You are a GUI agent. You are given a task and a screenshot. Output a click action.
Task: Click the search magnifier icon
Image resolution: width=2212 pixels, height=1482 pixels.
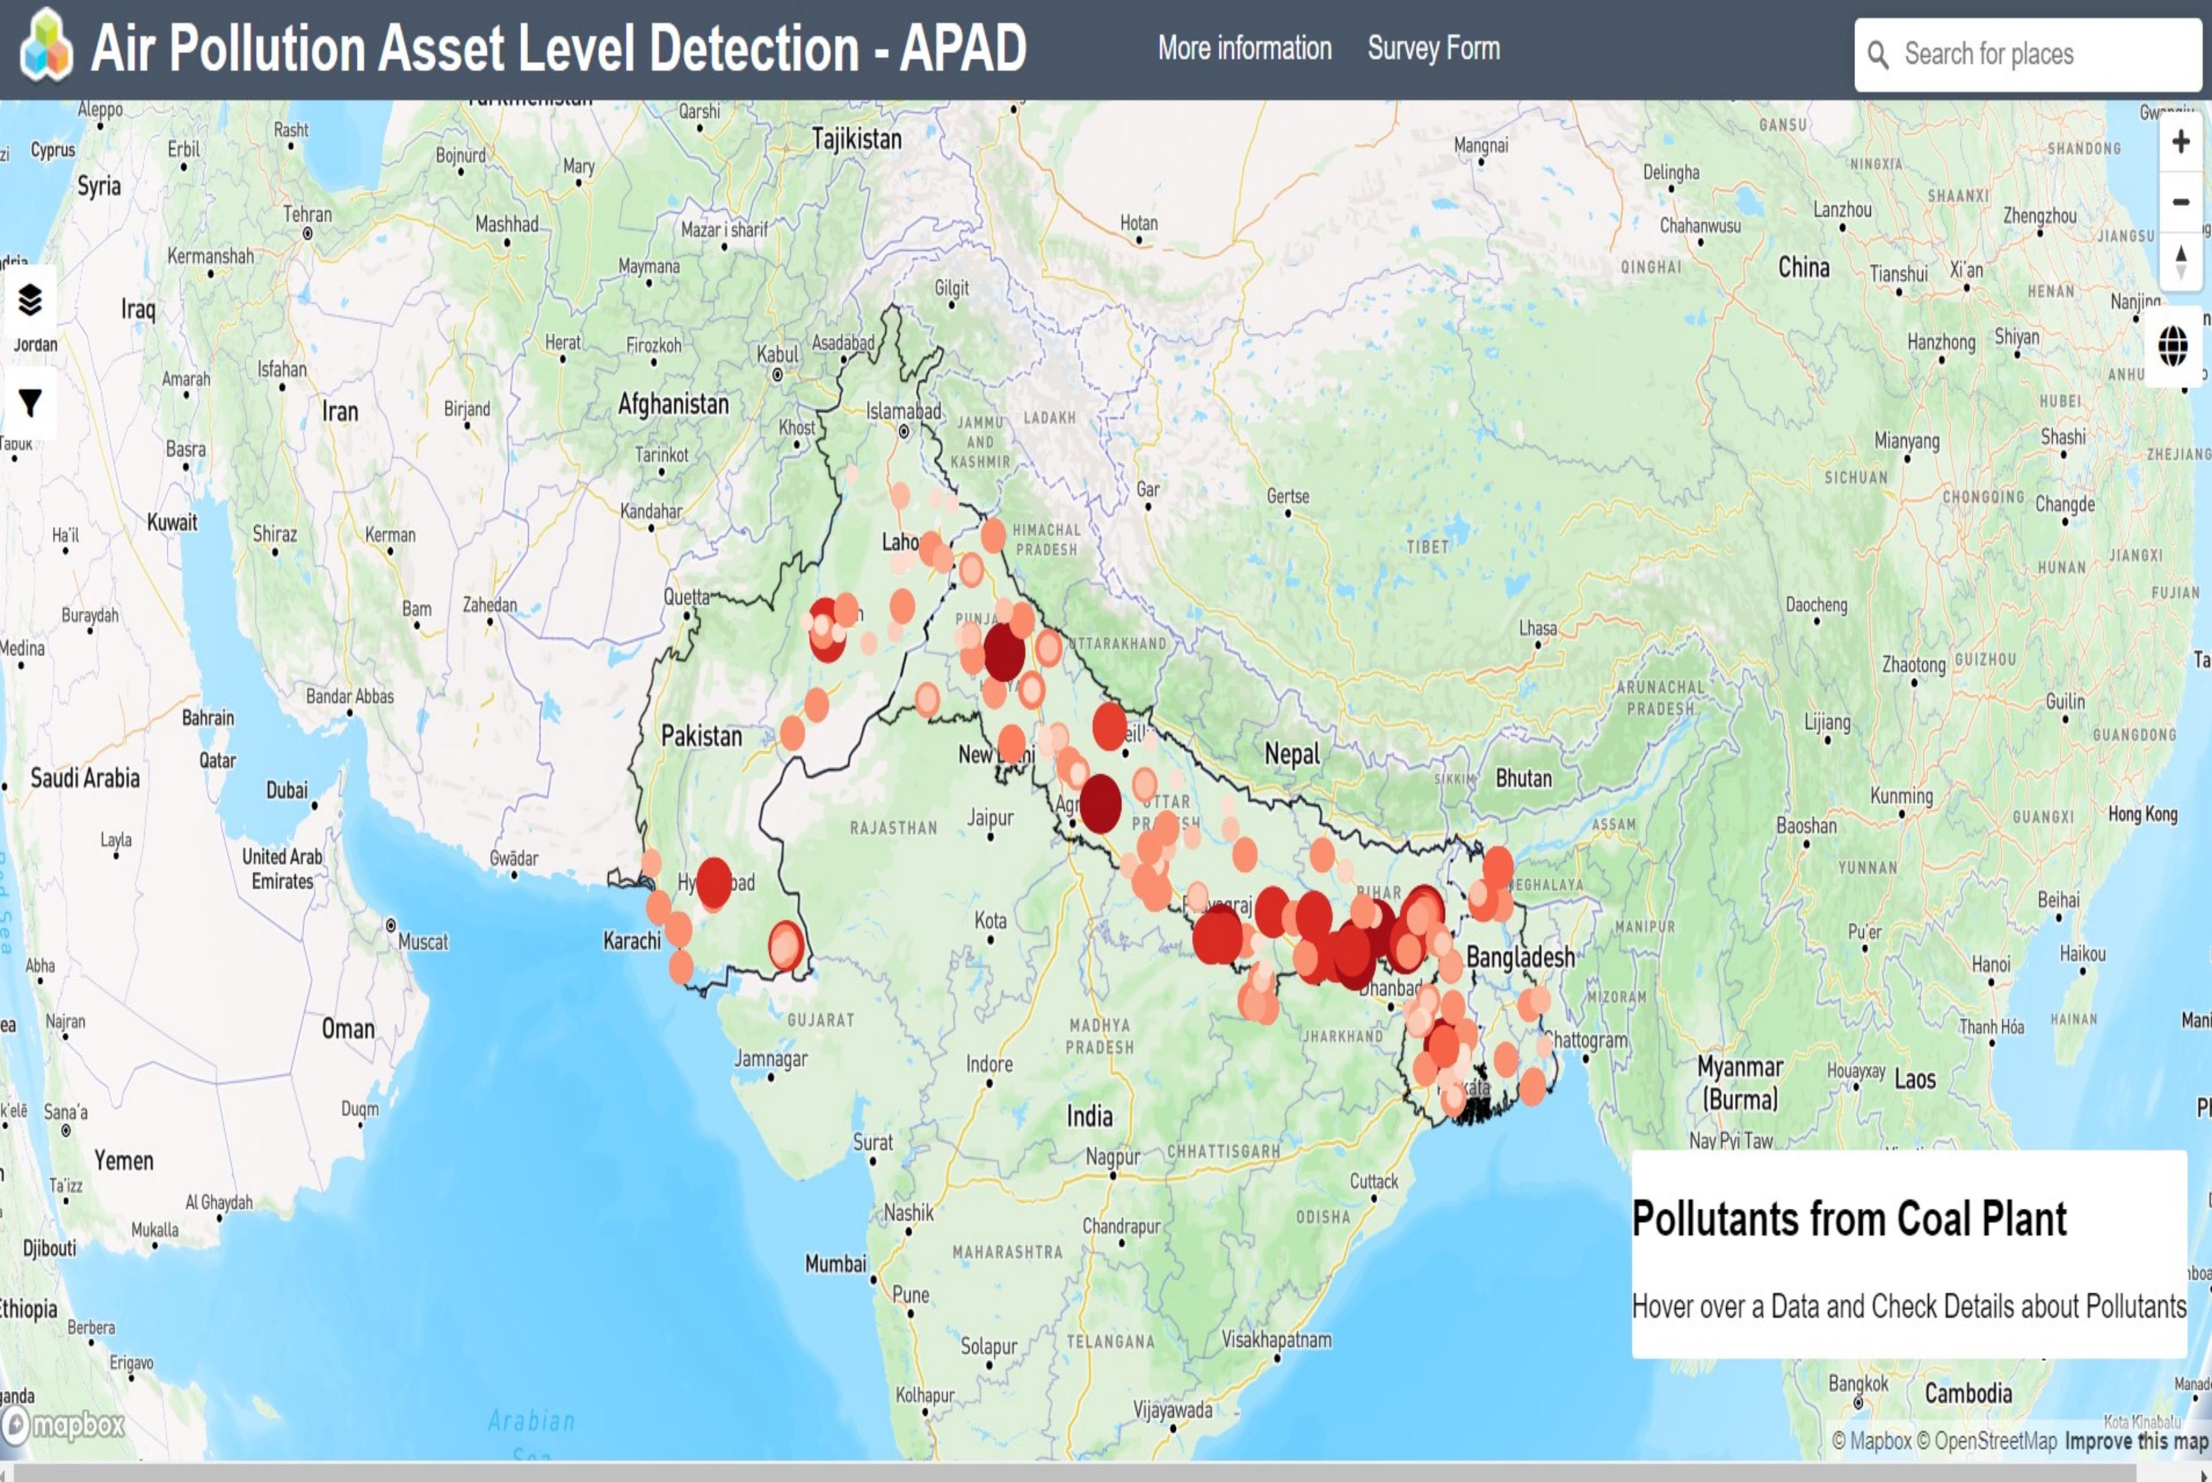[x=1878, y=55]
